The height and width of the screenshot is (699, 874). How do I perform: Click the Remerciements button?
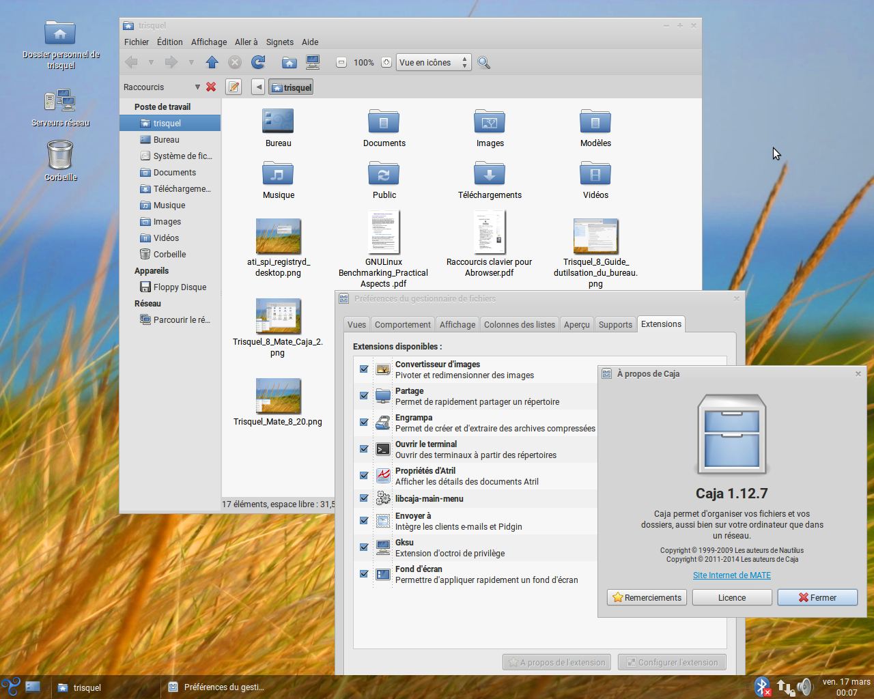[x=647, y=597]
